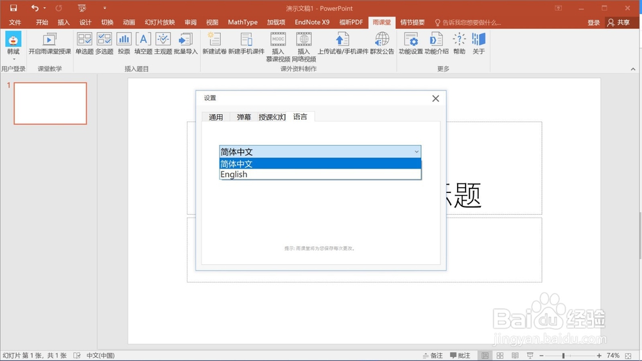This screenshot has width=642, height=361.
Task: Insert a 多选题 multiple-choice question
Action: 104,44
